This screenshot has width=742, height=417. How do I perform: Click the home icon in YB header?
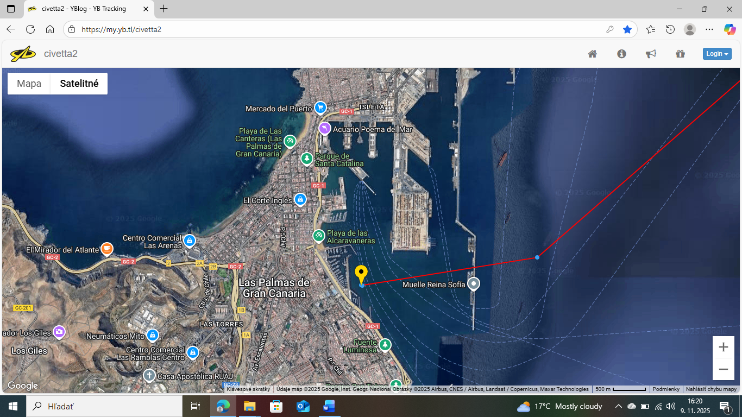click(593, 54)
